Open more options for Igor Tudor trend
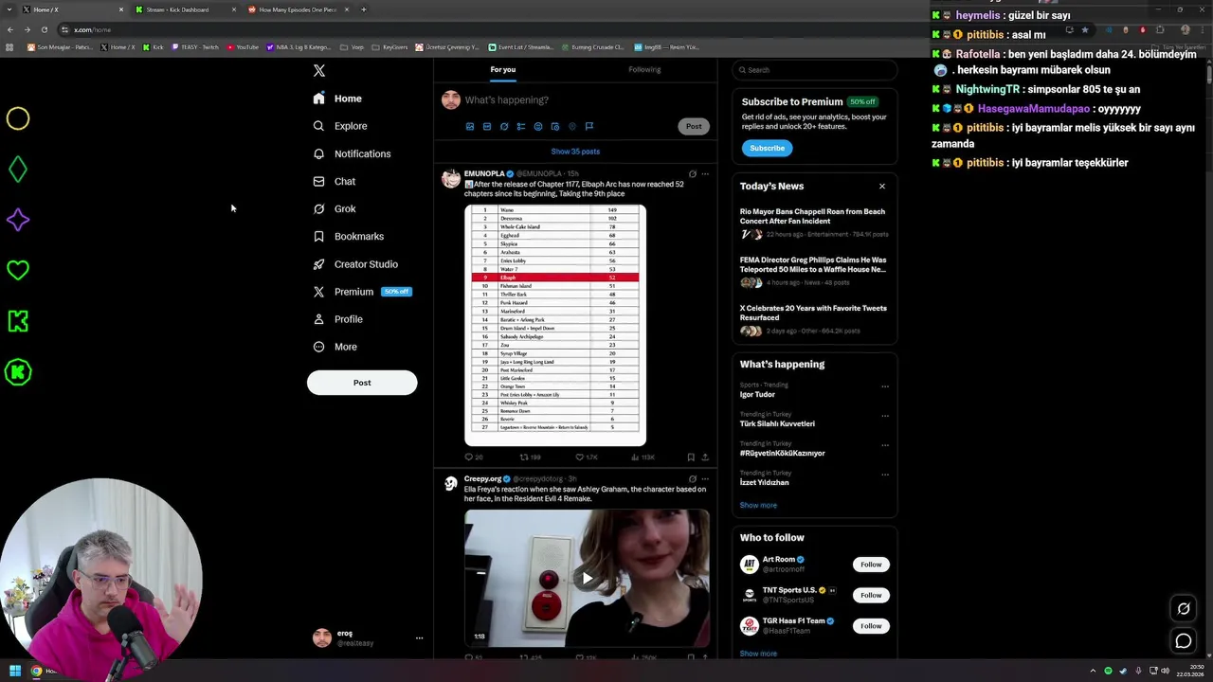Screen dimensions: 1213x682 (885, 386)
